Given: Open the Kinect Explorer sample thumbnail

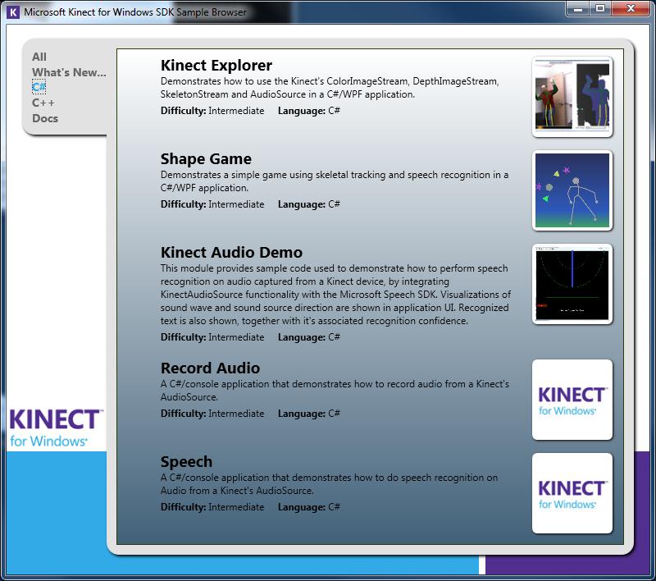Looking at the screenshot, I should 572,97.
